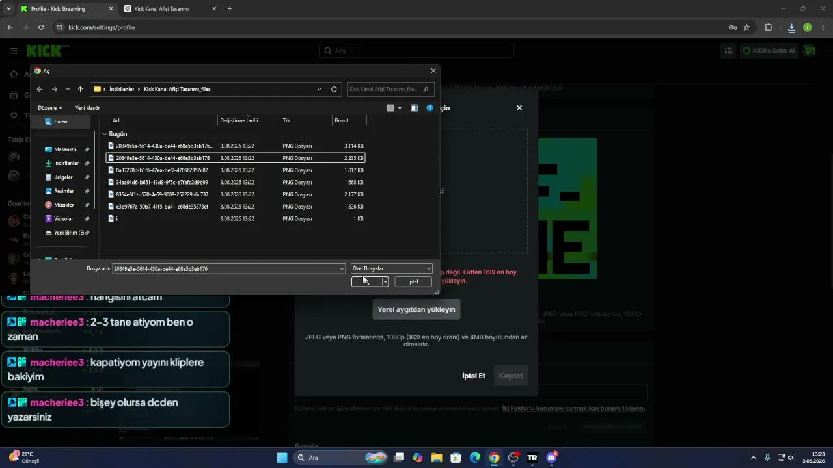Sort files by Değiştirme tarihi column
This screenshot has height=468, width=833.
(239, 120)
